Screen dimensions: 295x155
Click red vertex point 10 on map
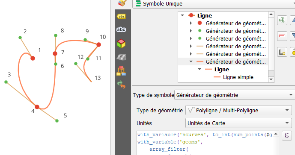tap(98, 45)
